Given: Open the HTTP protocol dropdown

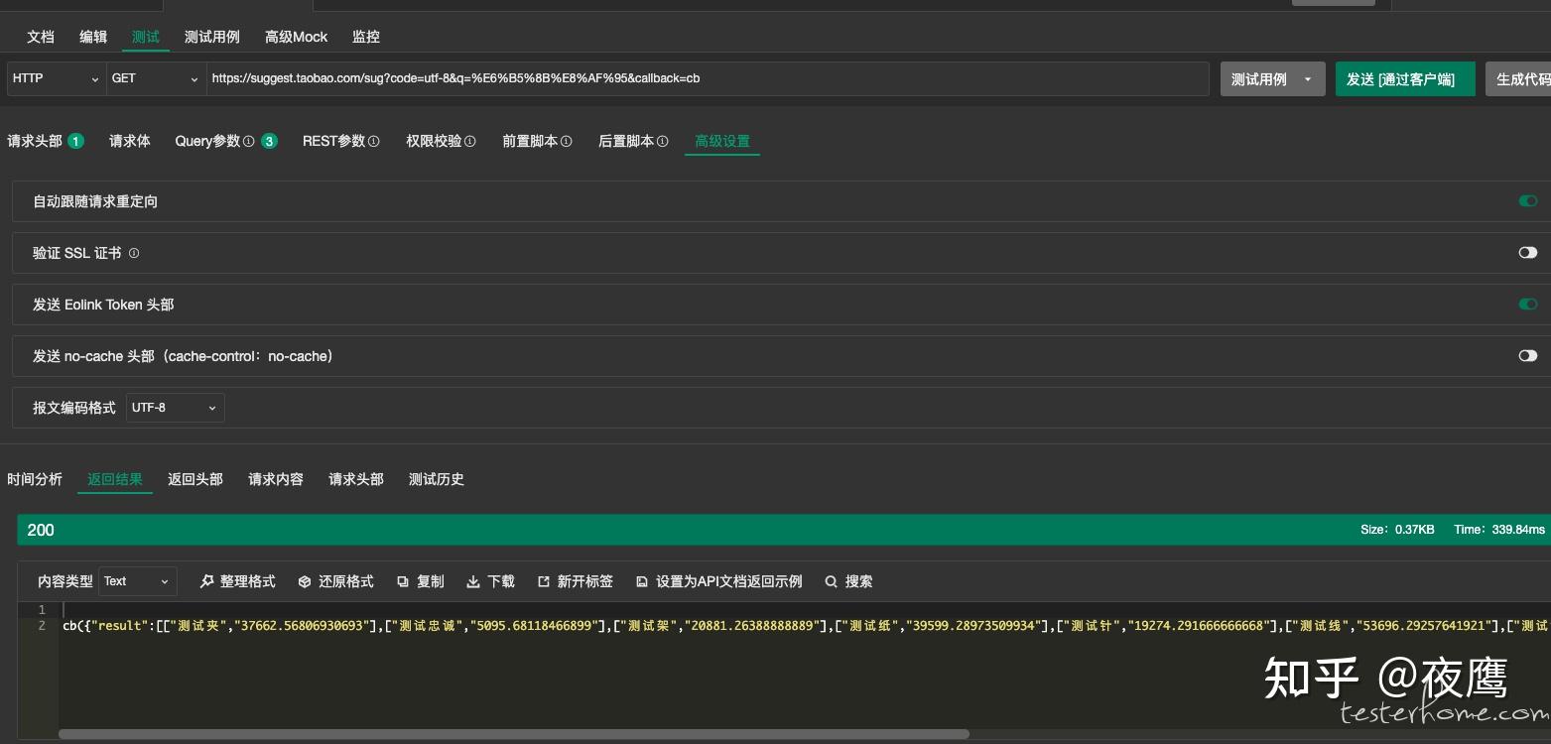Looking at the screenshot, I should (x=55, y=78).
